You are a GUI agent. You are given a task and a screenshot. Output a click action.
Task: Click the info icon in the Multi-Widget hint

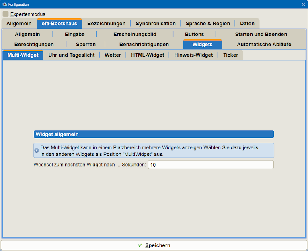click(37, 150)
